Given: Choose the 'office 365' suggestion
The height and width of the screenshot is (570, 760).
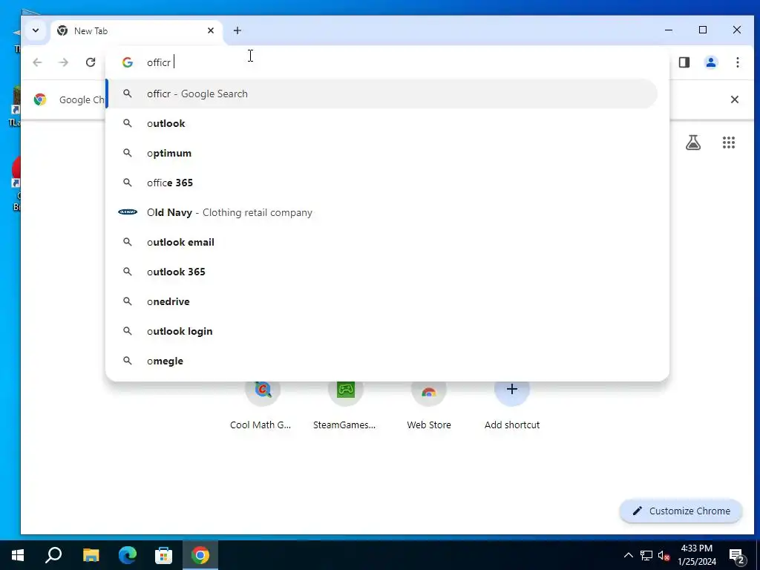Looking at the screenshot, I should pos(382,183).
